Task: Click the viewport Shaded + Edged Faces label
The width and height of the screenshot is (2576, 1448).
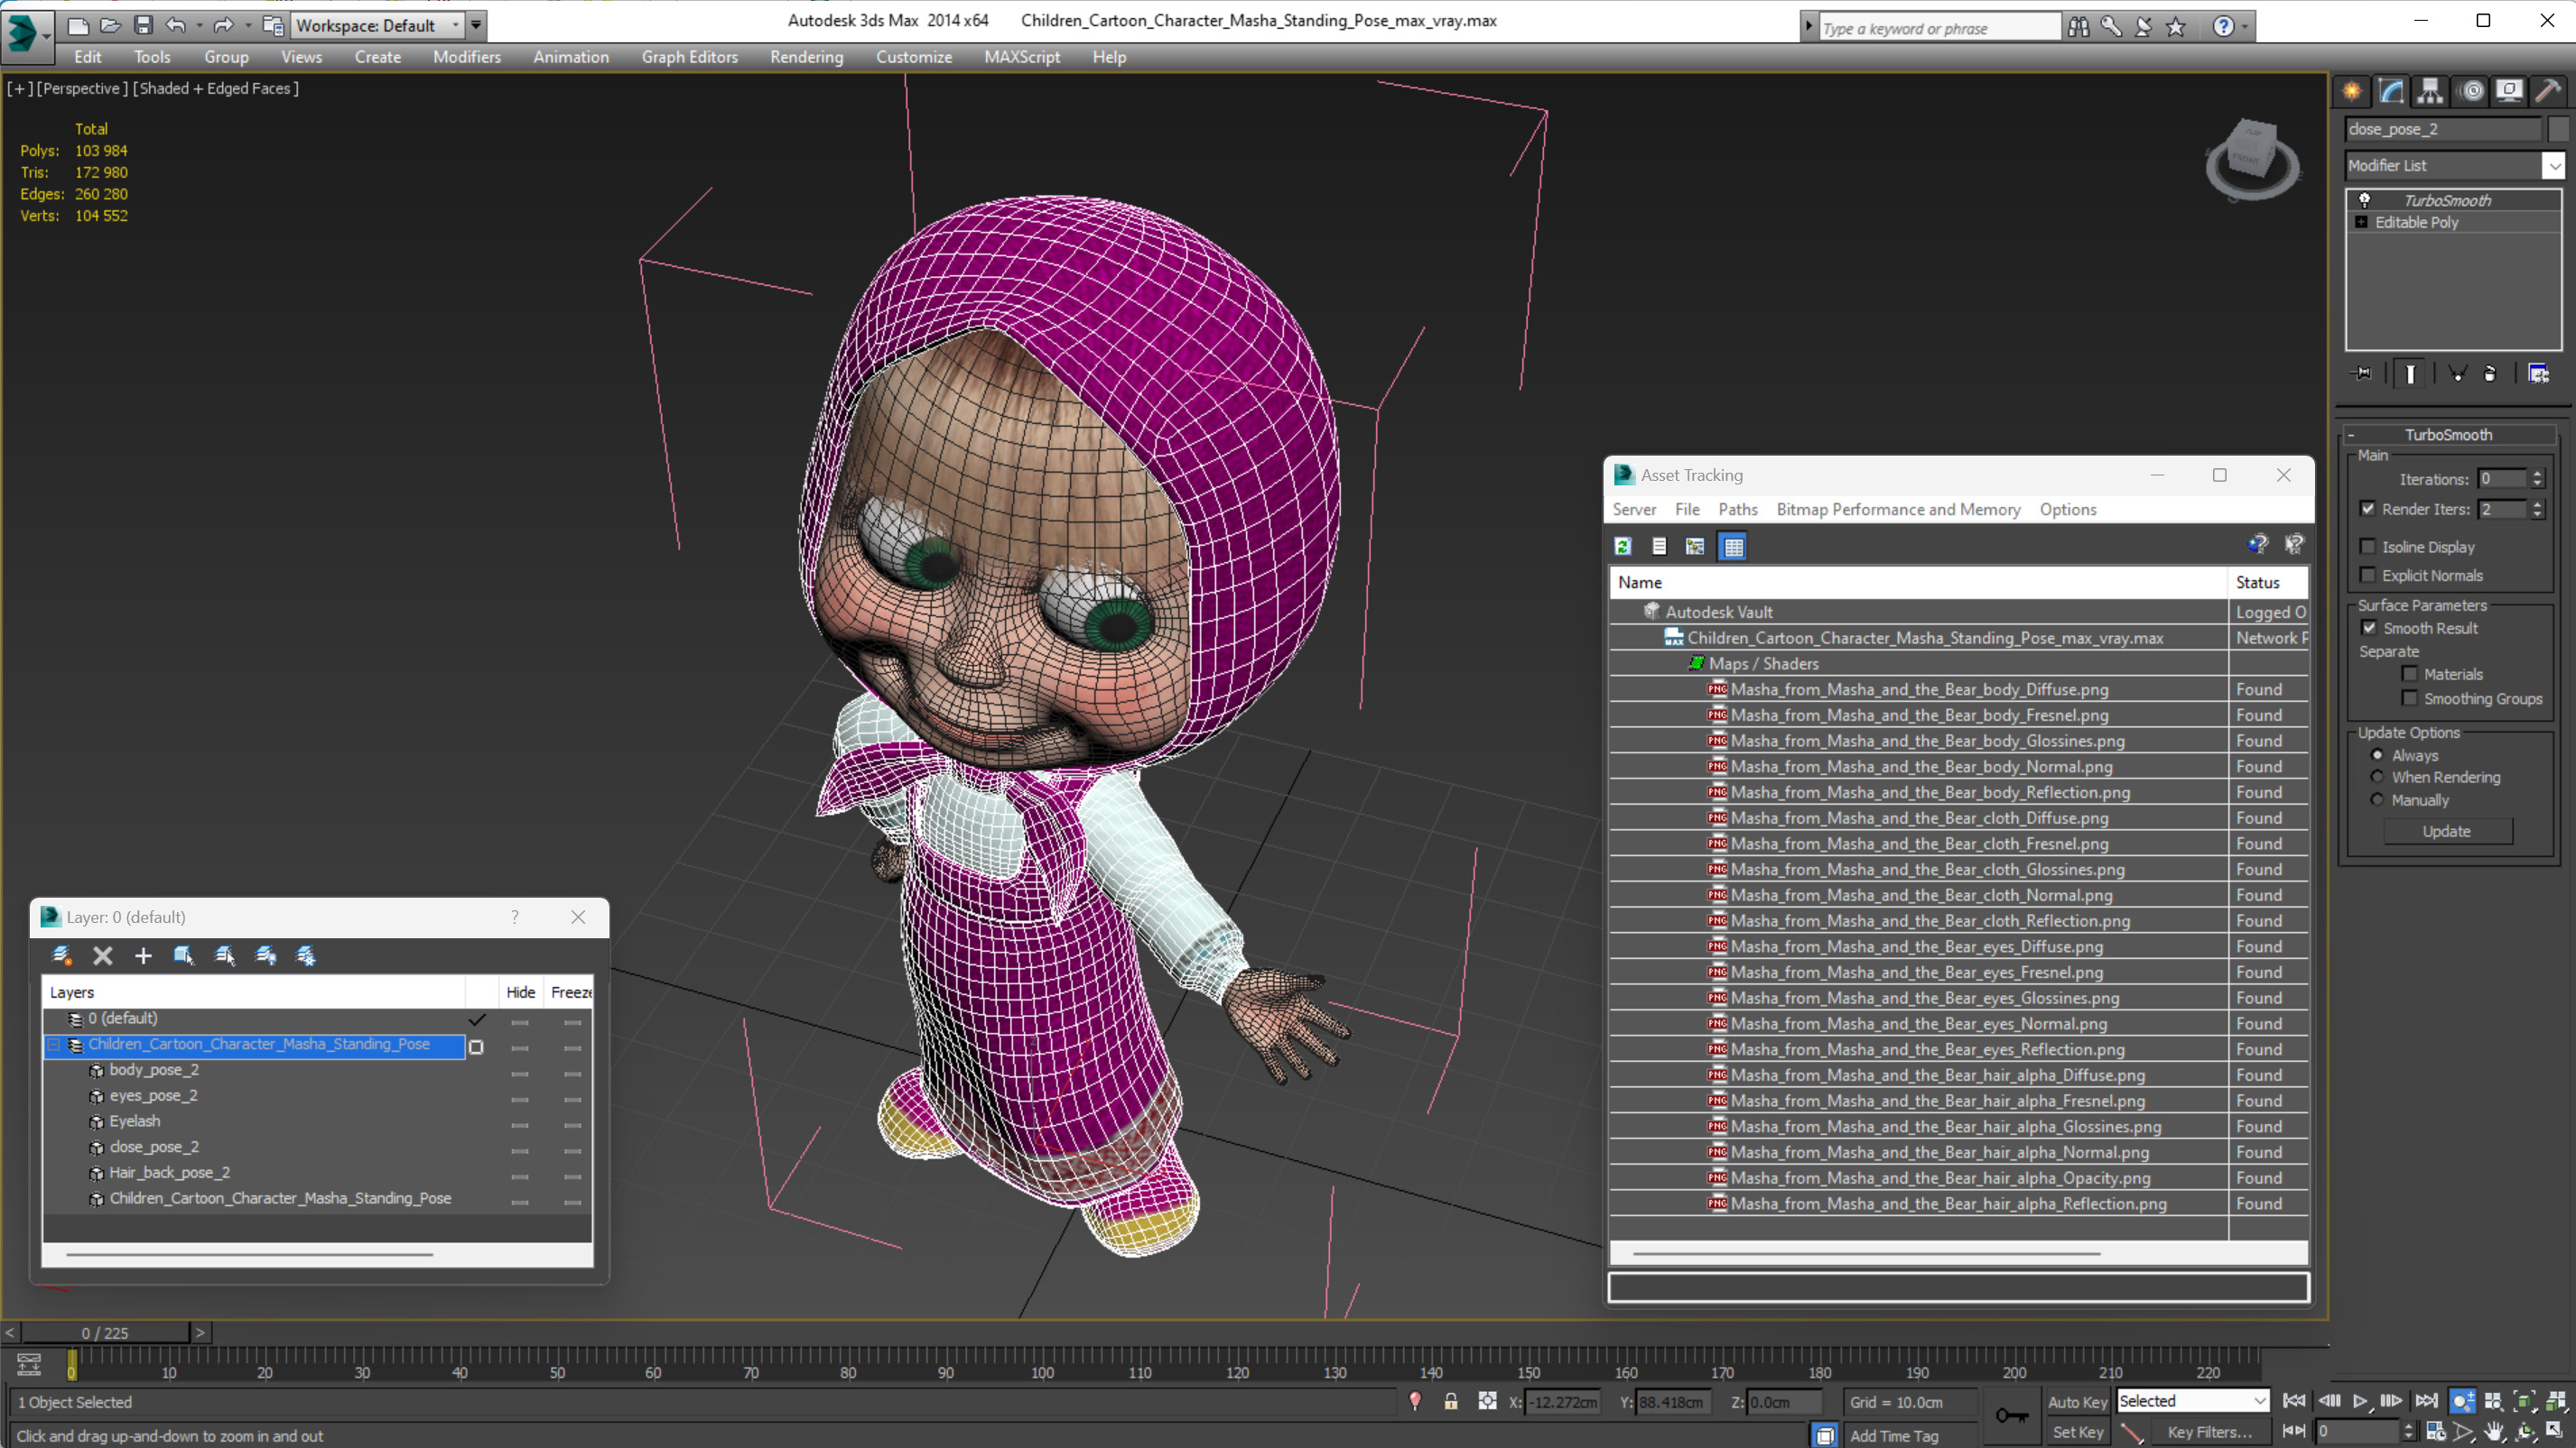Action: pos(215,88)
